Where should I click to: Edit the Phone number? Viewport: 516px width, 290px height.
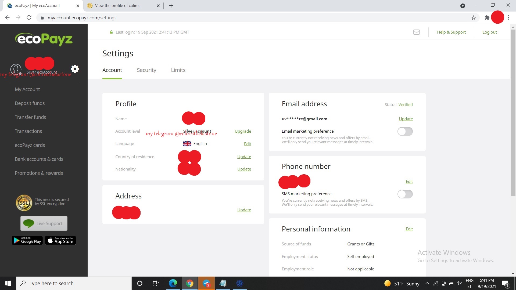click(409, 182)
